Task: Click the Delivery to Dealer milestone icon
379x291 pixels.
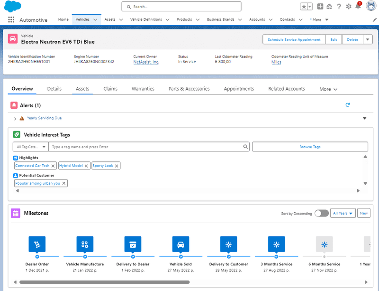Action: [133, 244]
